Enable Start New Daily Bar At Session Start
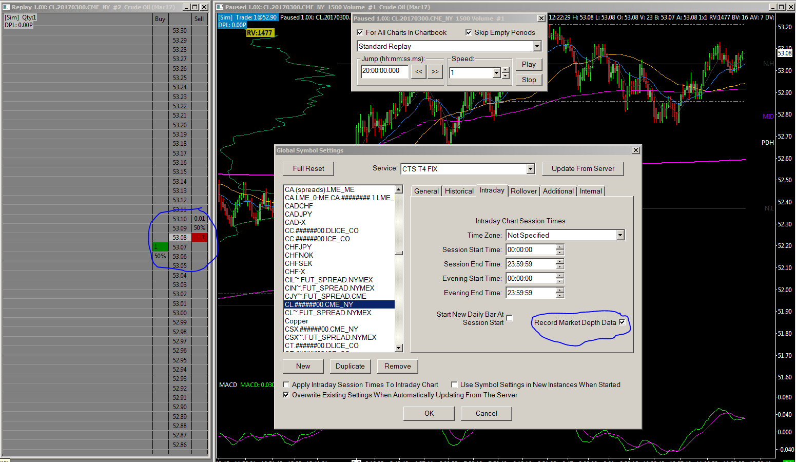Viewport: 796px width, 462px height. click(x=509, y=318)
